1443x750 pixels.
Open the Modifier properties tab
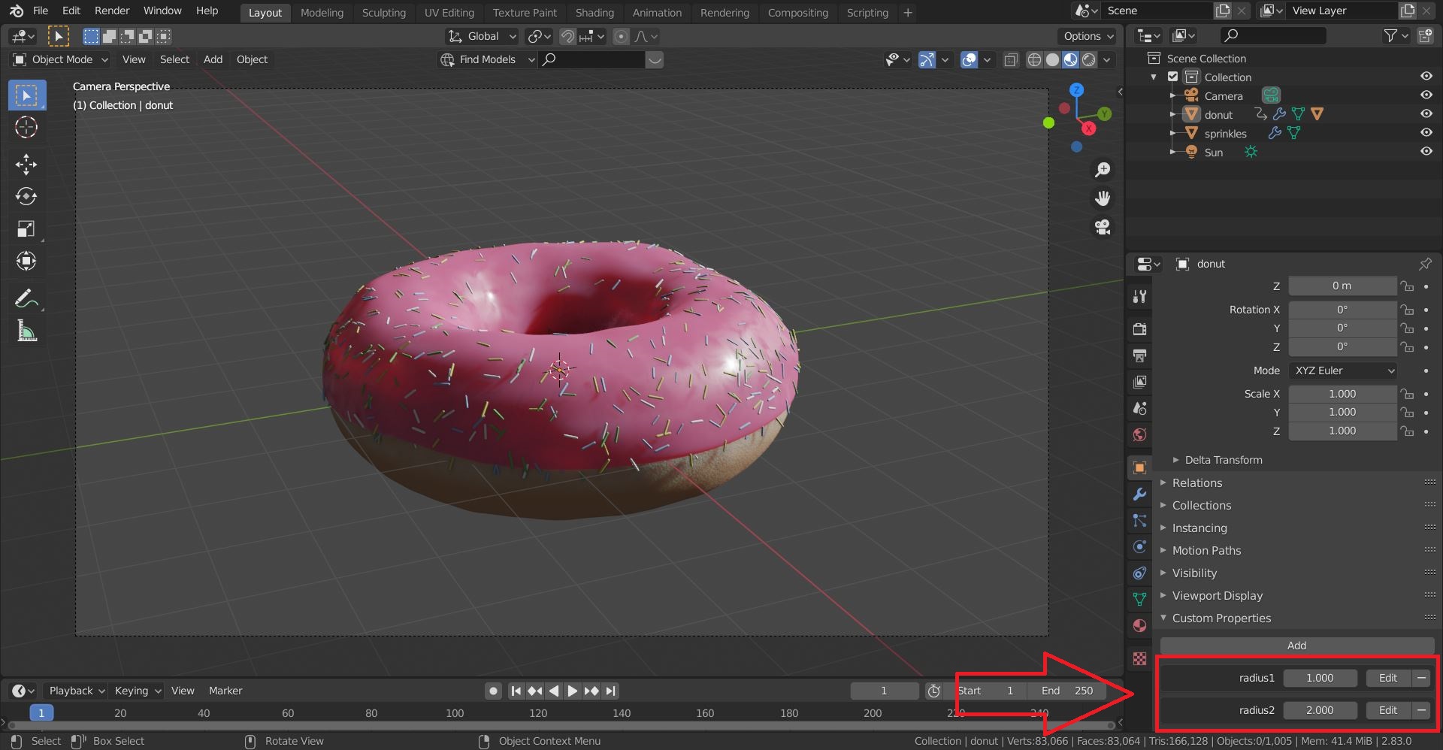coord(1139,494)
